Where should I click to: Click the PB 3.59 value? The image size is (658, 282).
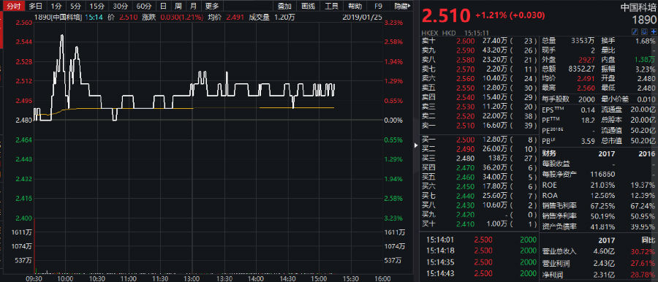(589, 142)
